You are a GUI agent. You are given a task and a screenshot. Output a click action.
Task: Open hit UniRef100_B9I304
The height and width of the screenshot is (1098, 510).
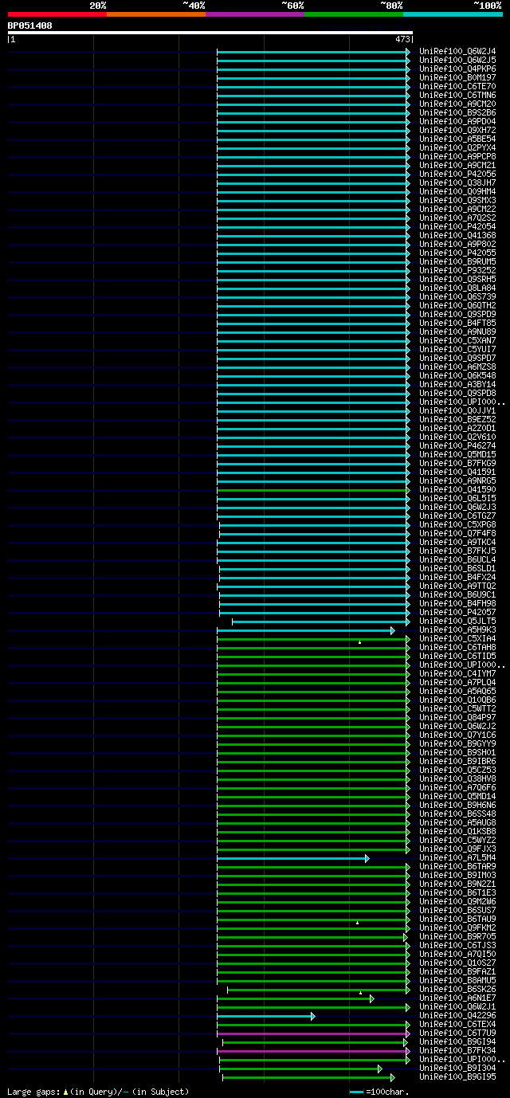tap(457, 1068)
